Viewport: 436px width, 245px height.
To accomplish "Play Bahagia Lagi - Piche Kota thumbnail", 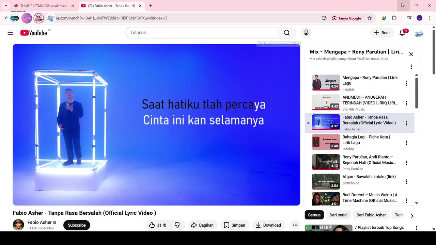I will 326,142.
